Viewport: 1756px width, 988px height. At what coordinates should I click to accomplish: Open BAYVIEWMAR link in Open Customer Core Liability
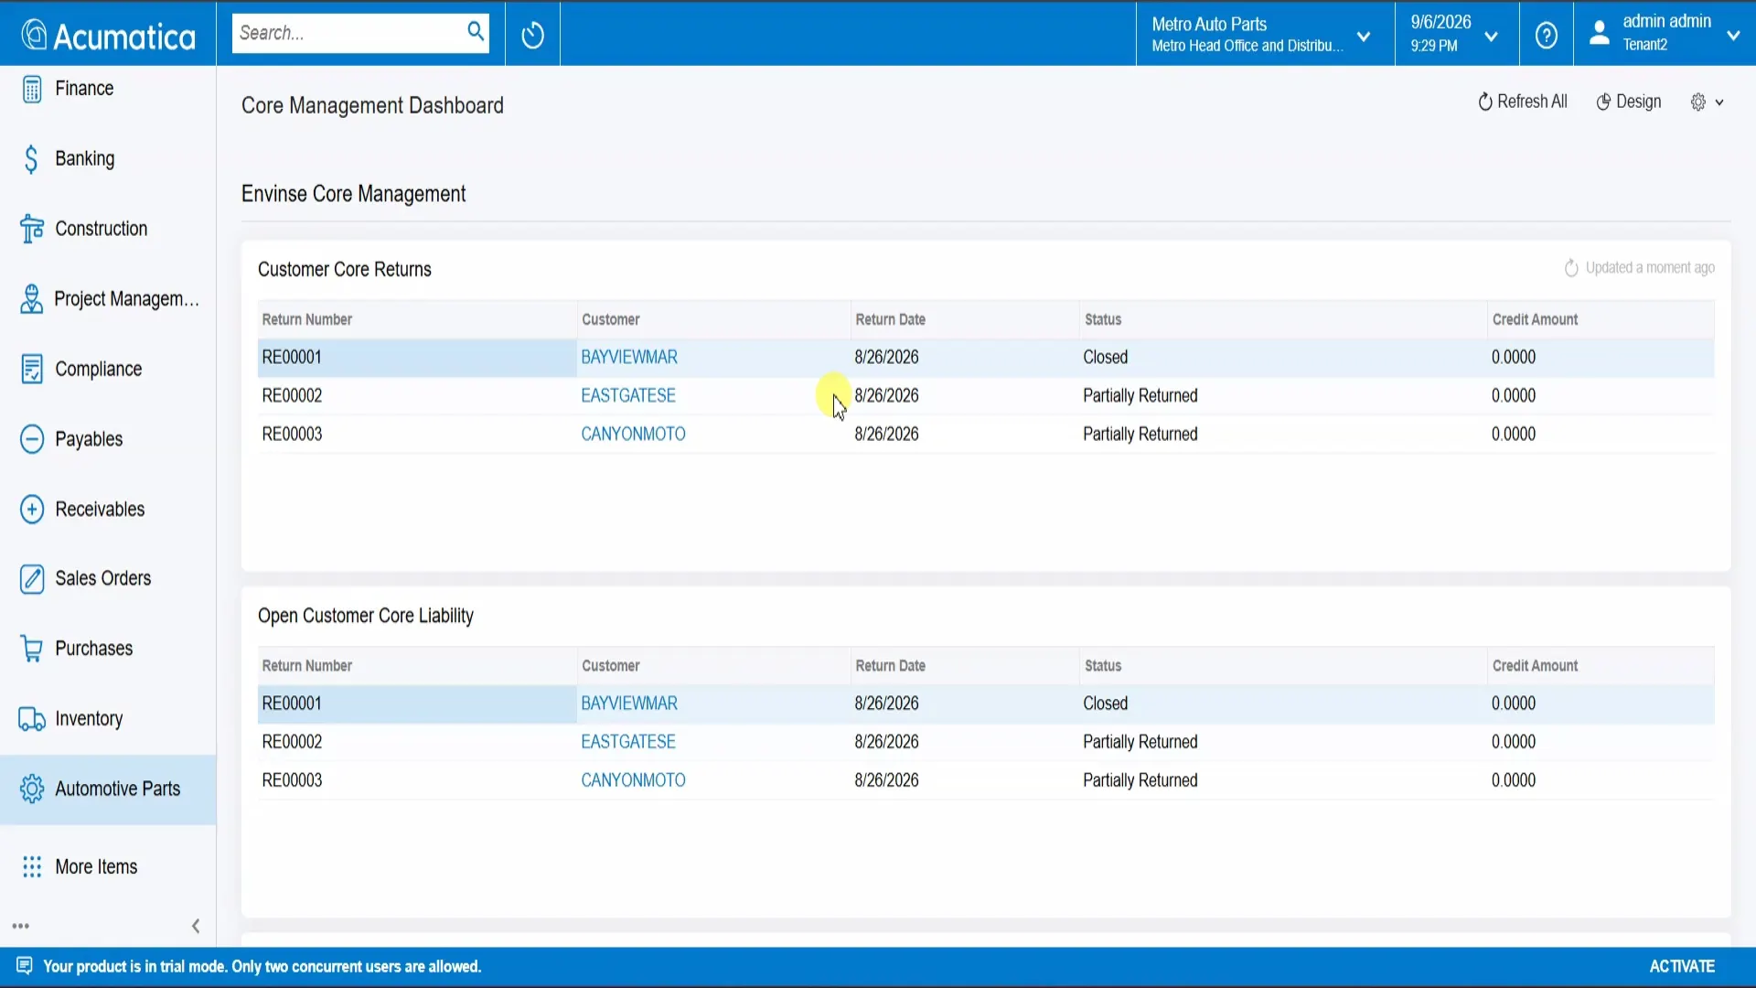click(629, 703)
